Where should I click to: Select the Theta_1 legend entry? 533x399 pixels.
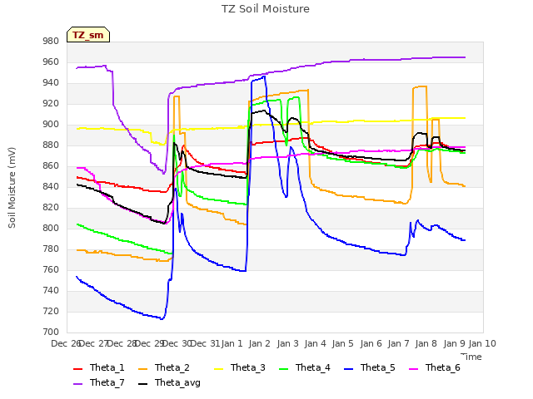coord(99,367)
